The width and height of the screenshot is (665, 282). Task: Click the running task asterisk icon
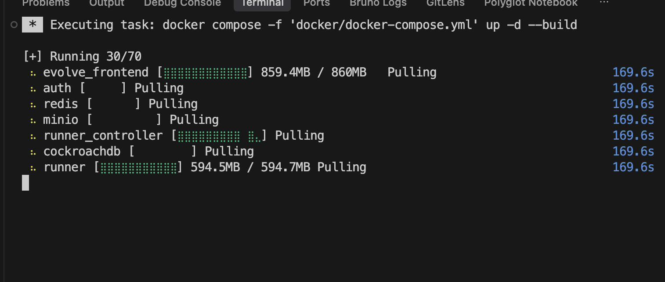coord(33,25)
